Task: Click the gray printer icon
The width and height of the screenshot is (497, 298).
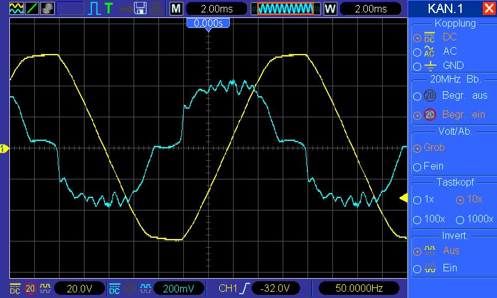Action: tap(157, 9)
